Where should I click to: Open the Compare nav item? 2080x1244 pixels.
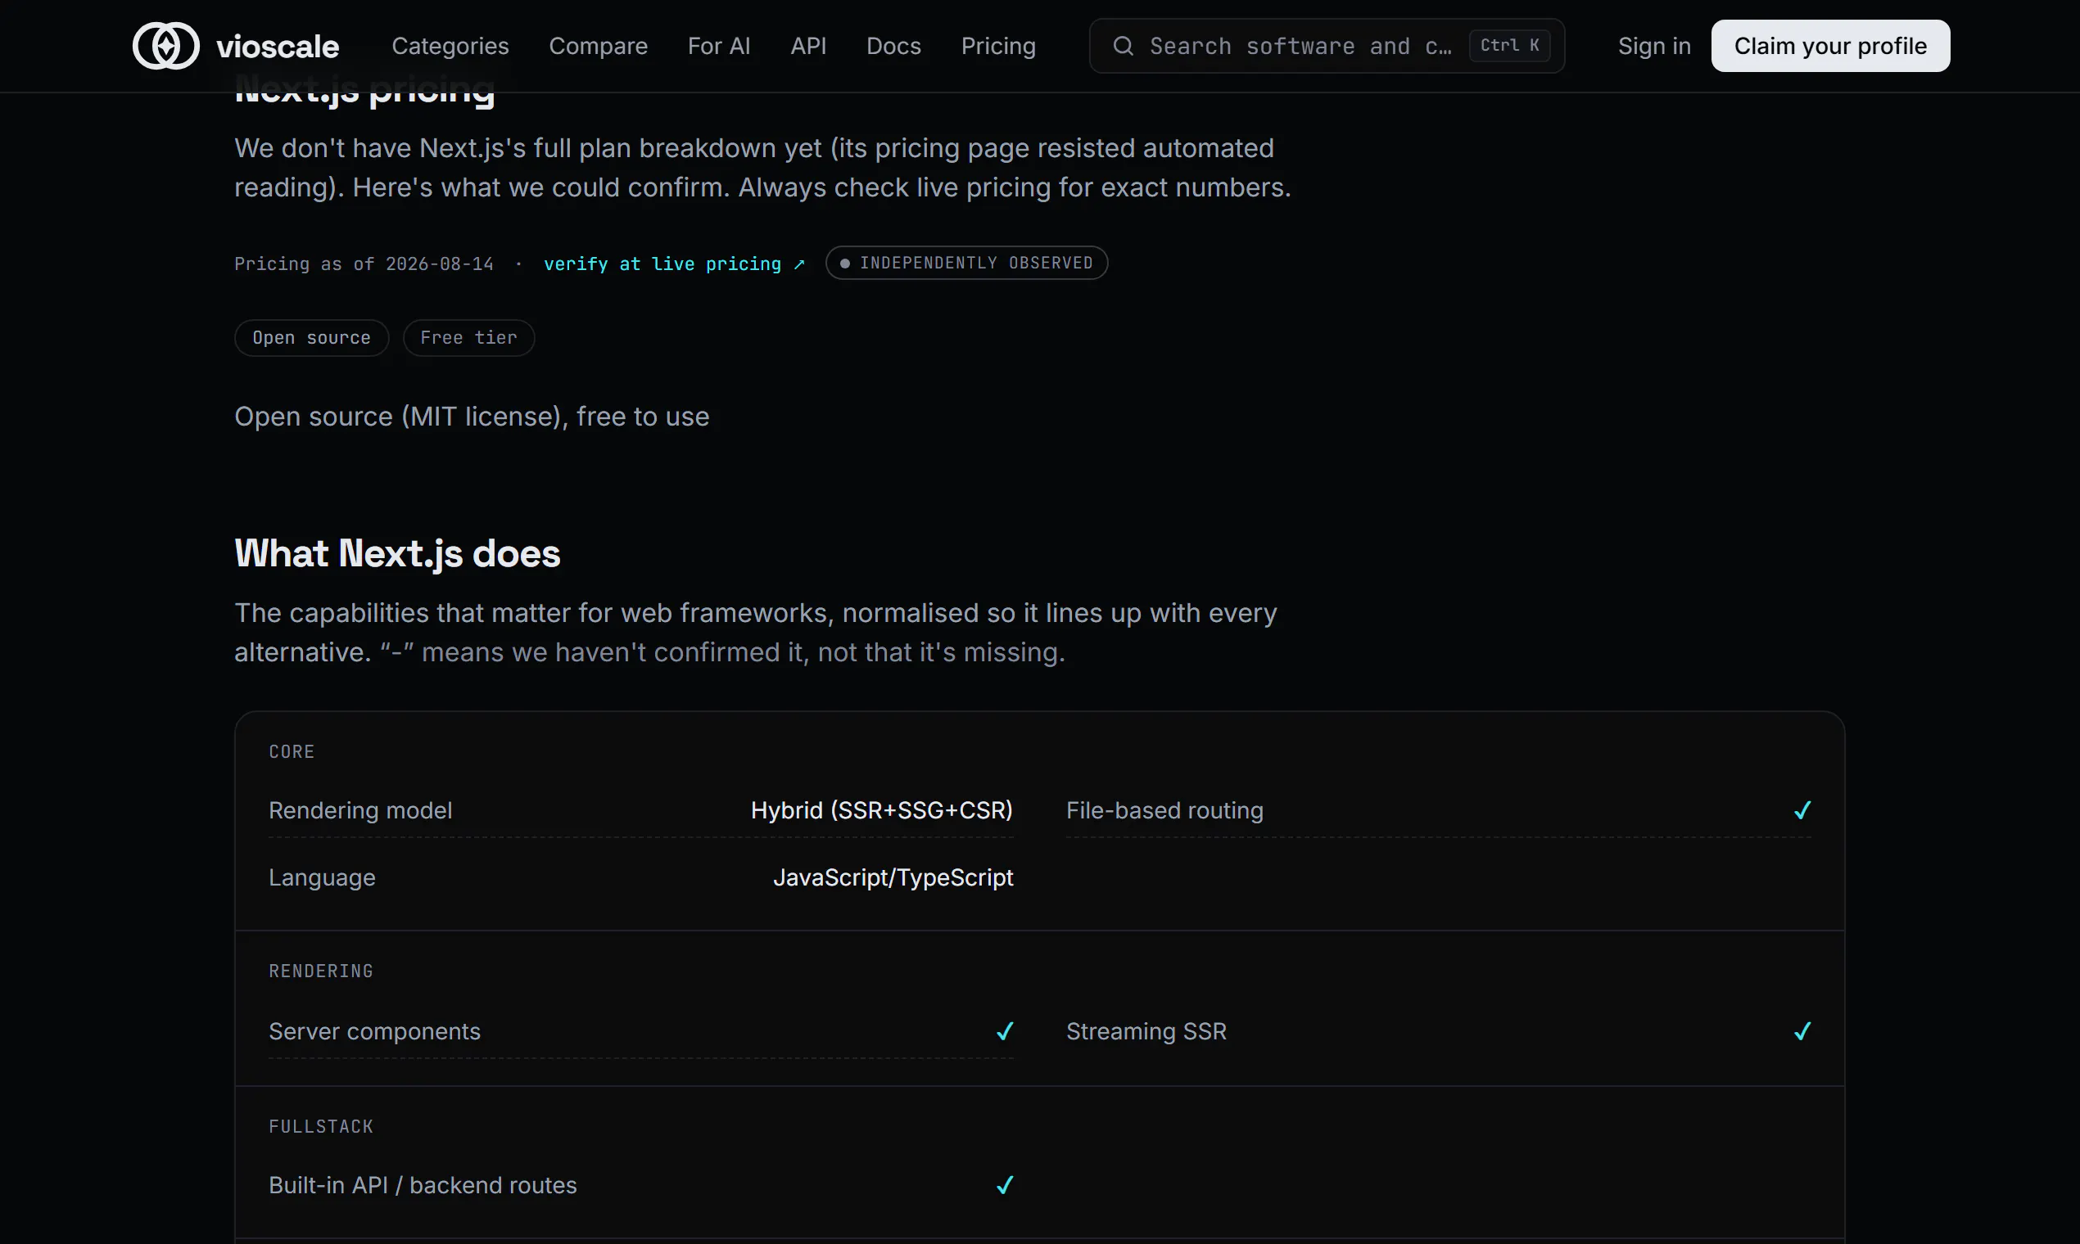point(598,46)
